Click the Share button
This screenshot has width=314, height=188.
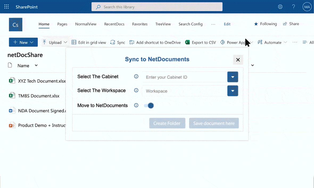(291, 24)
